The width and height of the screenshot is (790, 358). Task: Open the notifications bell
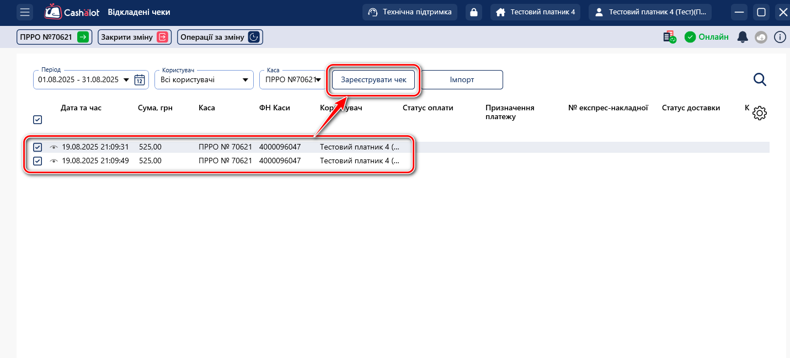743,37
